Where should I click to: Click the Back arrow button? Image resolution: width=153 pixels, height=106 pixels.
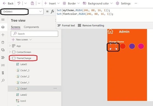pos(8,3)
